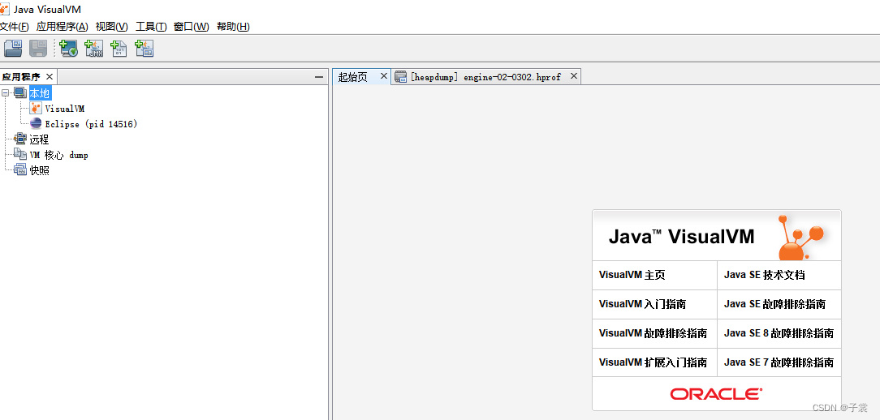Click the VM 核心 dump documents icon
This screenshot has height=420, width=880.
pos(20,155)
